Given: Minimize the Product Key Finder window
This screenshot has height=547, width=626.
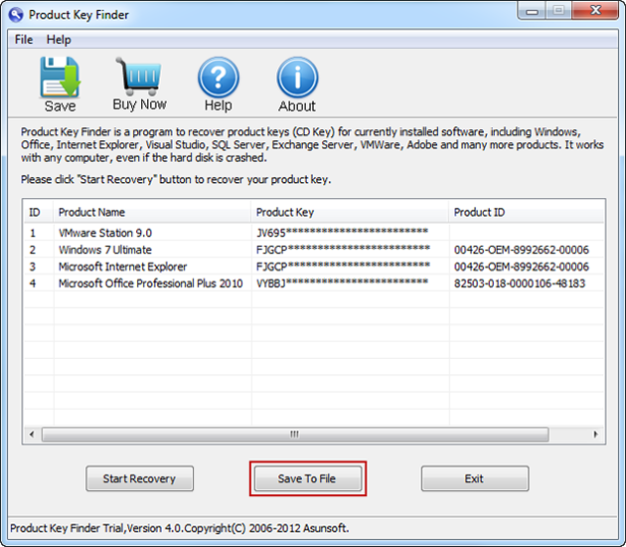Looking at the screenshot, I should point(532,10).
